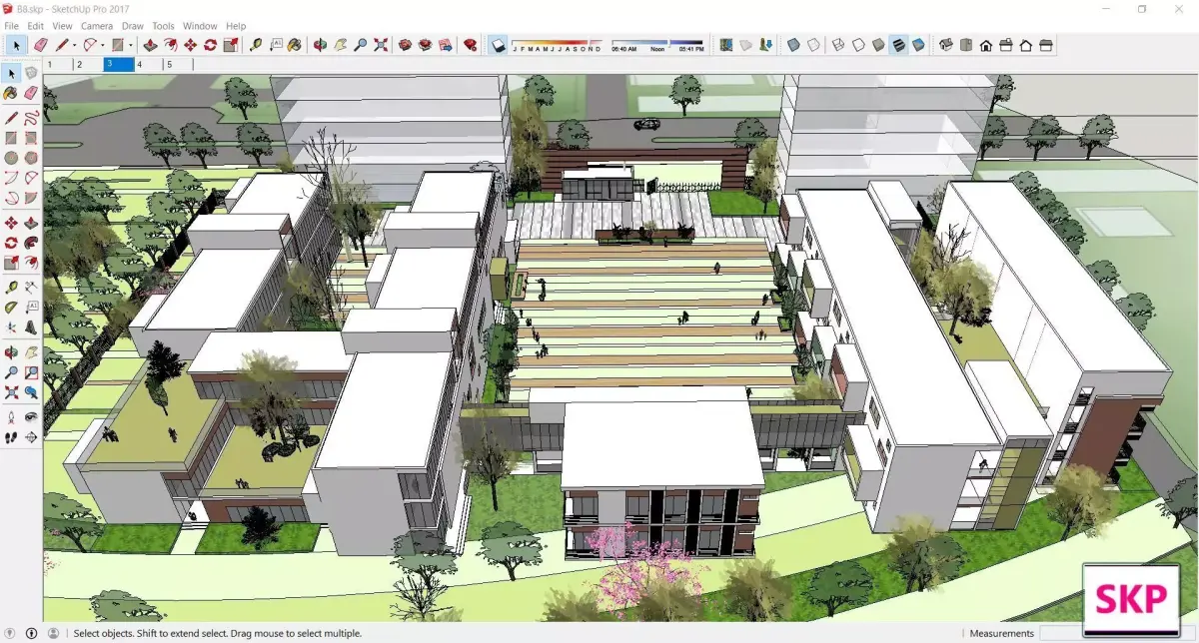Activate the Look Around eye tool
Screen dimensions: 1199x643
(x=32, y=417)
